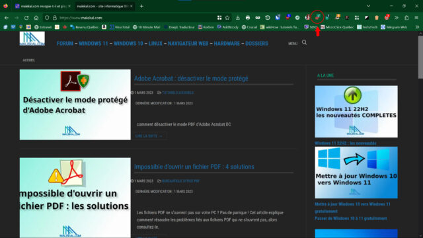Show more toolbar items chevron
This screenshot has height=238, width=423.
tap(397, 18)
